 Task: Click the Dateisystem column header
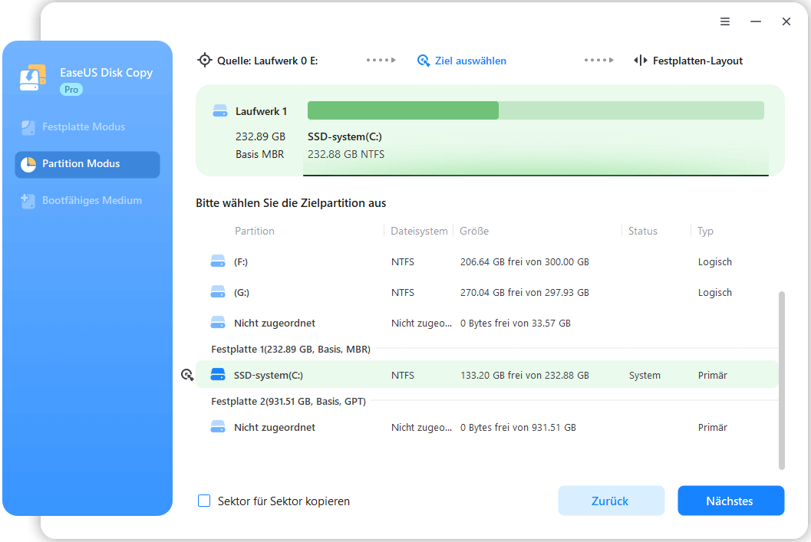419,231
